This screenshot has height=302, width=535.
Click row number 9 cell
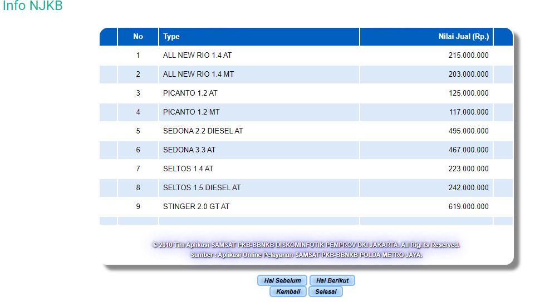[138, 206]
